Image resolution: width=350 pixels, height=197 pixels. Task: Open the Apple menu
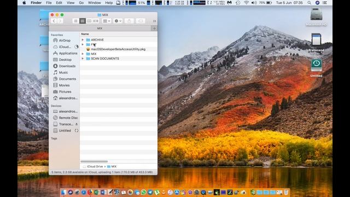(24, 3)
